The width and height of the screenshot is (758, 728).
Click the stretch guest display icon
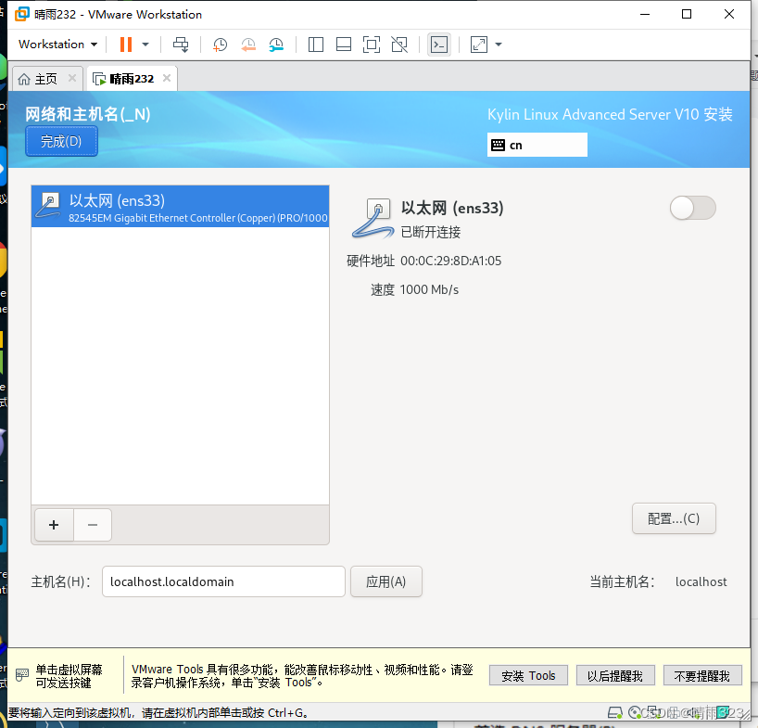478,45
